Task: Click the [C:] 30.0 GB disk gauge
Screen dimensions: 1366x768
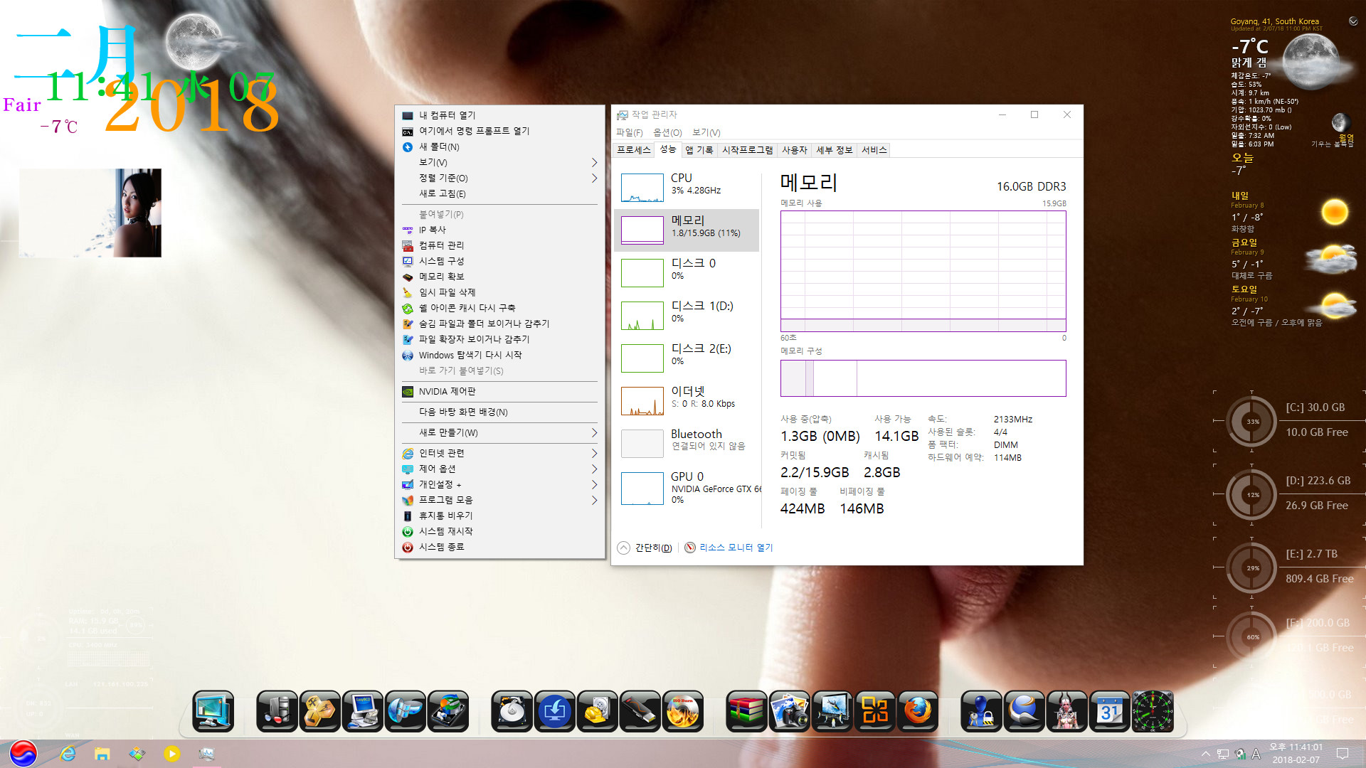Action: pyautogui.click(x=1251, y=421)
